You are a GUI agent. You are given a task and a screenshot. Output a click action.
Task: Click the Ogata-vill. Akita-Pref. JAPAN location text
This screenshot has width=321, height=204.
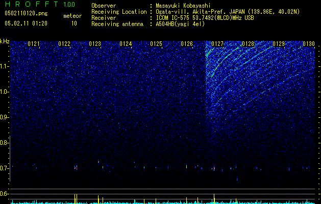(x=228, y=12)
